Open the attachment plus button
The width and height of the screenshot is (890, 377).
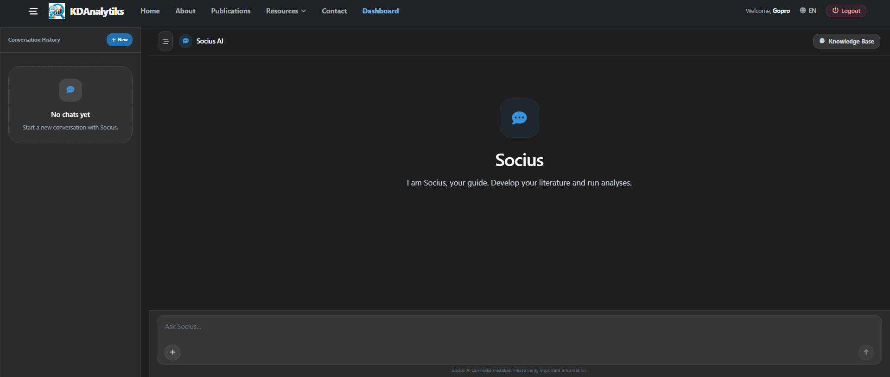click(172, 352)
